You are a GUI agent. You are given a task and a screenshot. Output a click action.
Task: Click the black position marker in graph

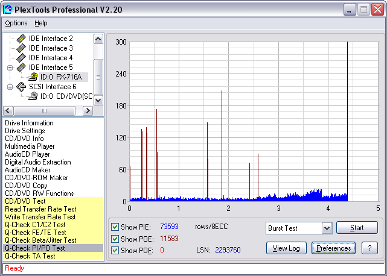pyautogui.click(x=348, y=121)
